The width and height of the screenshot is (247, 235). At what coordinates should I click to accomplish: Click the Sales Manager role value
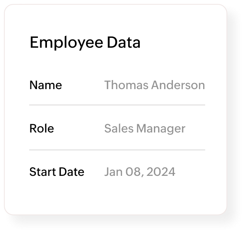tap(144, 129)
